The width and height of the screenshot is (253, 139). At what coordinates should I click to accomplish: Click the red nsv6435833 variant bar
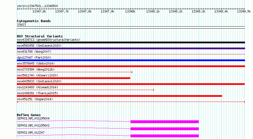[131, 84]
